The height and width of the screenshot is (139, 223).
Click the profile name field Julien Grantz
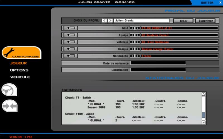[x=141, y=20]
